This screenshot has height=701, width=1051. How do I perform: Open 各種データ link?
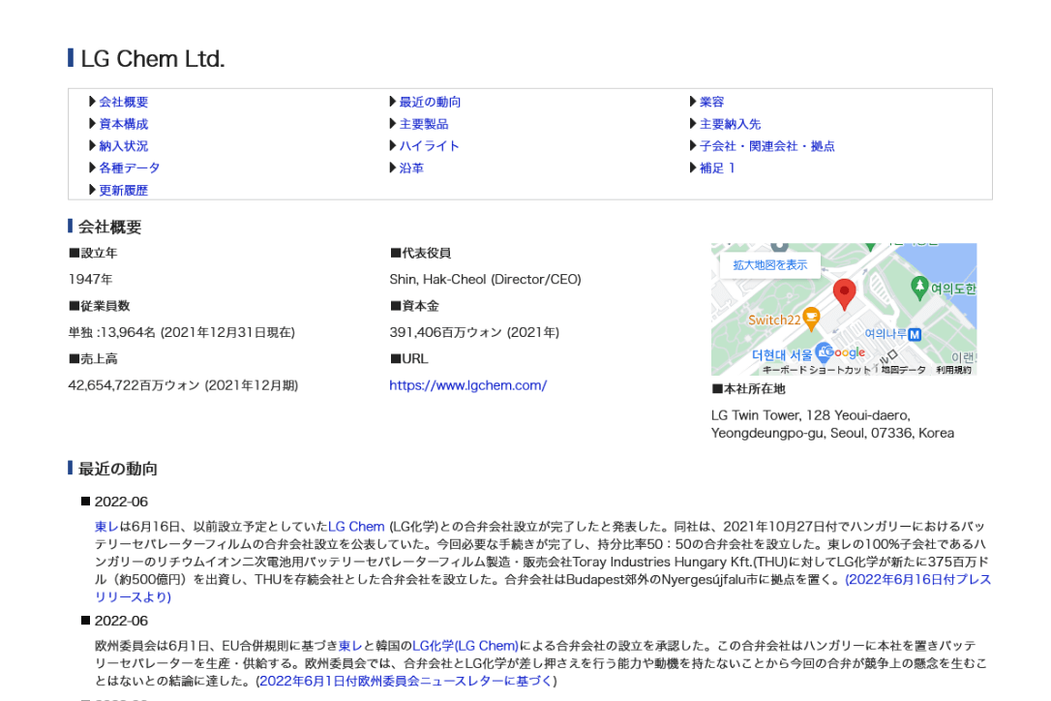coord(130,168)
